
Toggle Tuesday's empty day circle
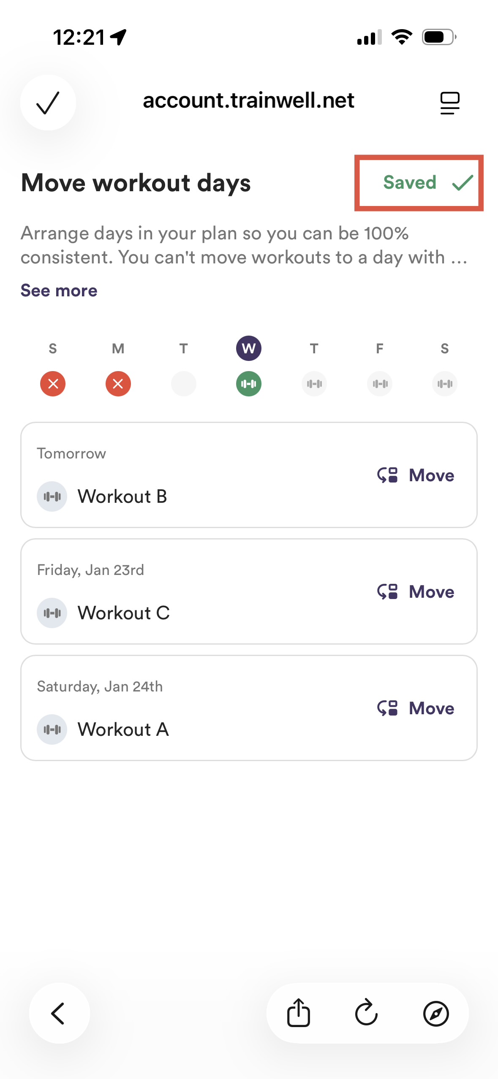coord(184,384)
